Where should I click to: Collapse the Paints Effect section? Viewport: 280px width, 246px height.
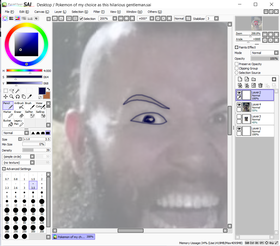[x=237, y=47]
